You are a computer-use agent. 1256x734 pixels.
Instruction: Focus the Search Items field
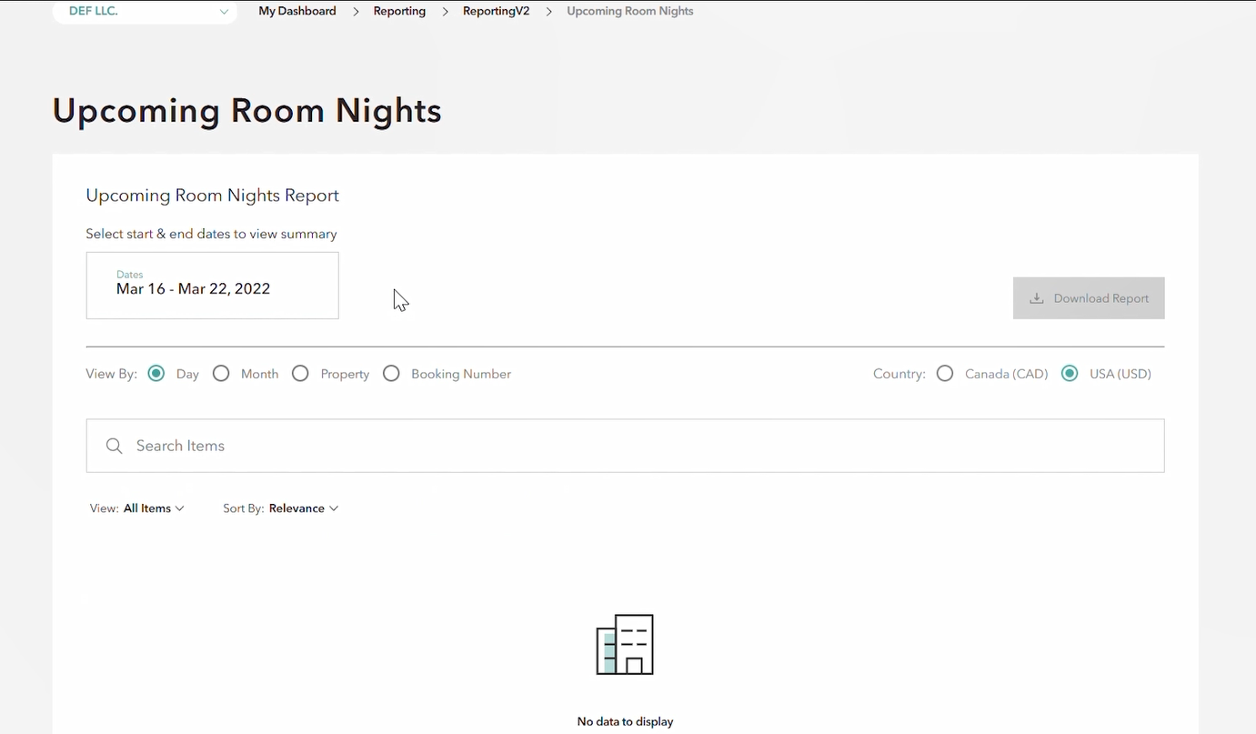point(626,446)
